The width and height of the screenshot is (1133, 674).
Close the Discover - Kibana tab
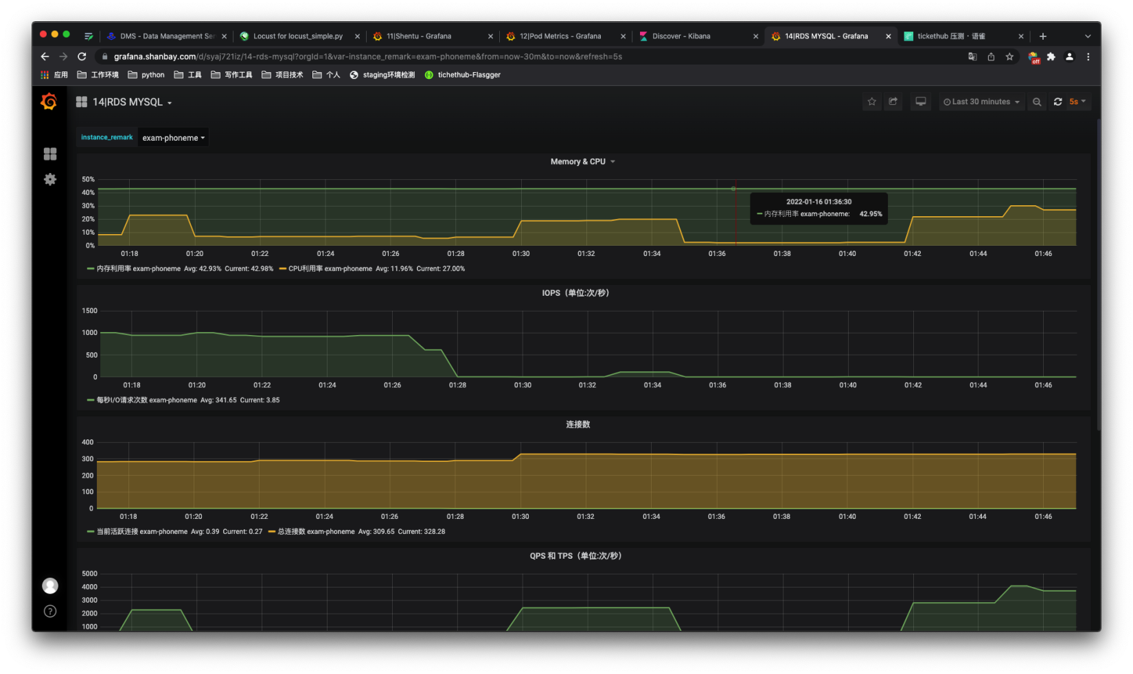tap(755, 36)
